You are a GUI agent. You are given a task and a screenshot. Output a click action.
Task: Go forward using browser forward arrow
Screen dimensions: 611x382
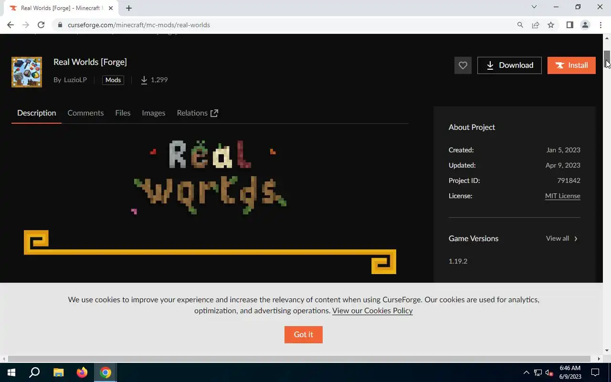26,25
